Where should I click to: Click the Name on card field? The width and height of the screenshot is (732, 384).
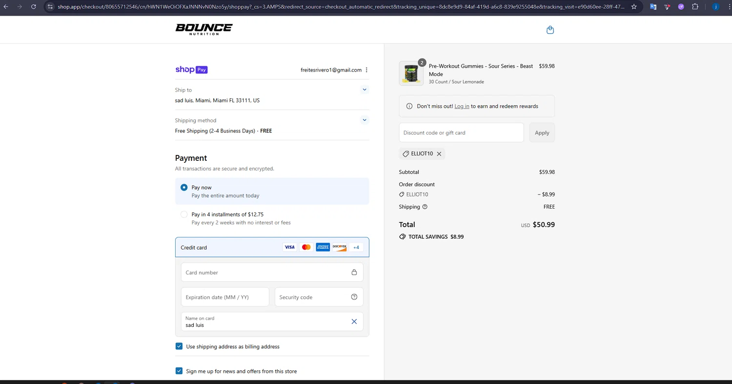[272, 322]
